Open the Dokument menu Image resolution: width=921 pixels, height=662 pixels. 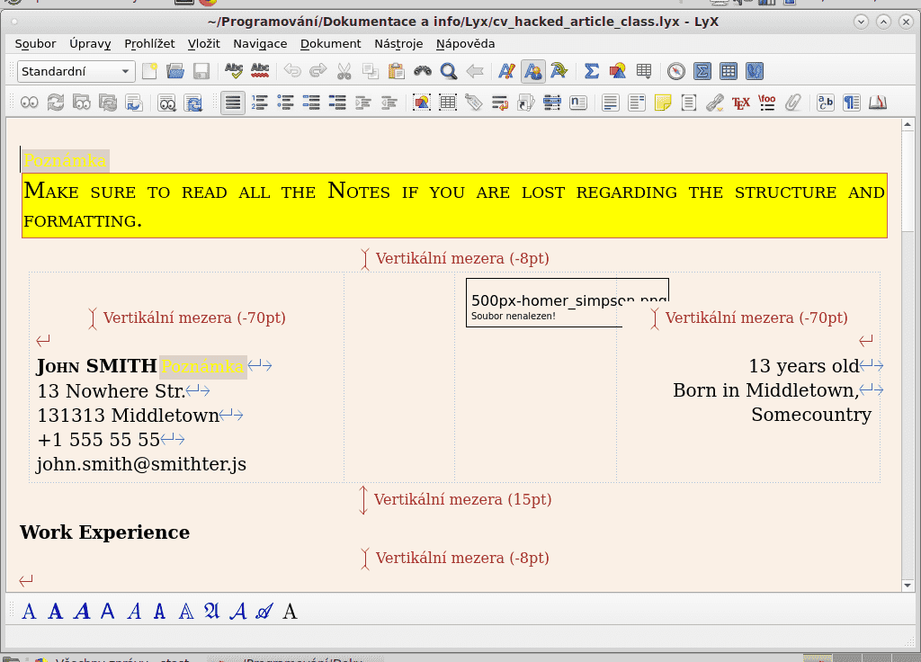click(330, 43)
